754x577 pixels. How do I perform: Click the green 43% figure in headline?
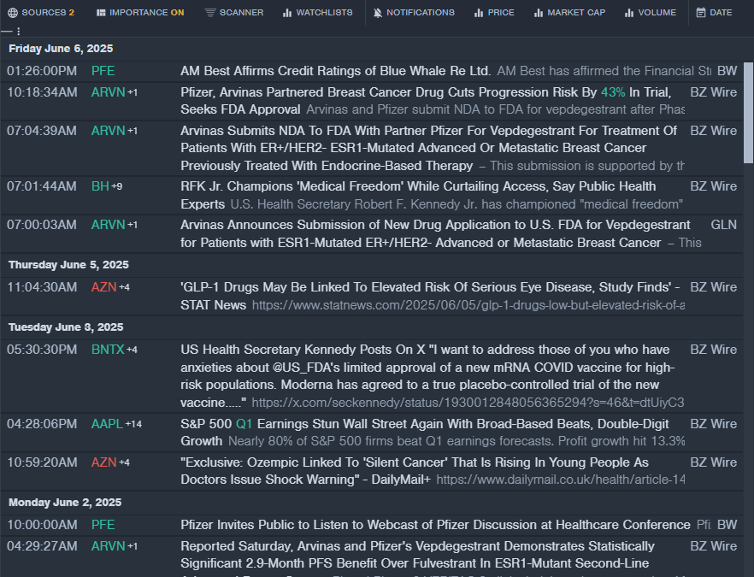point(613,92)
